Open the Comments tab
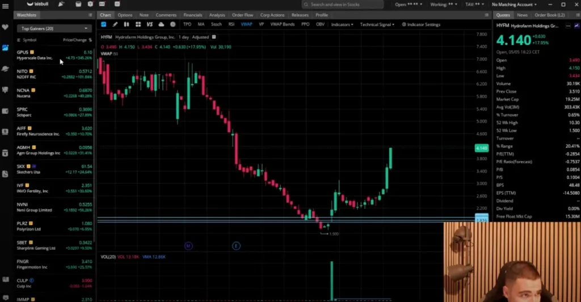The height and width of the screenshot is (302, 581). [x=166, y=15]
